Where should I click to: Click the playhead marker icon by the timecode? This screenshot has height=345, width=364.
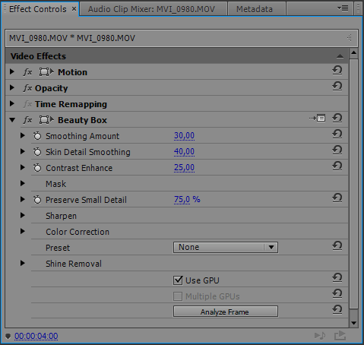coord(8,337)
